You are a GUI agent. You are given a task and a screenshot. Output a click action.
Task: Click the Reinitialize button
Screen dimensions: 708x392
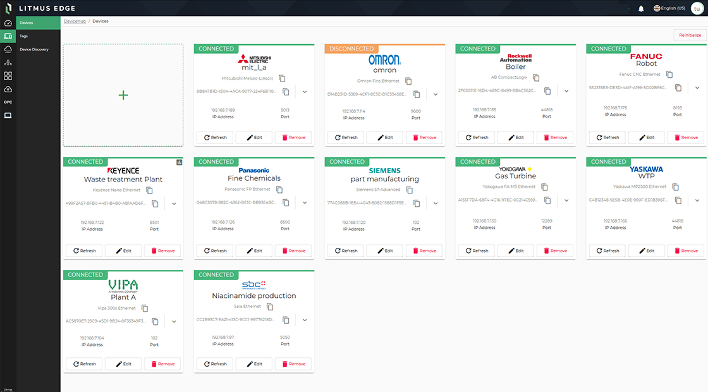click(690, 35)
